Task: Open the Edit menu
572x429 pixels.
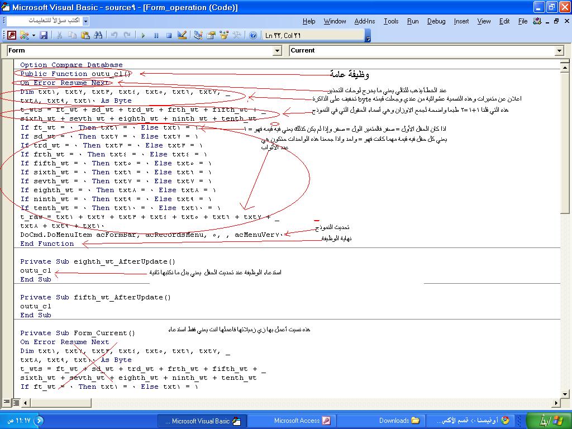Action: point(504,21)
